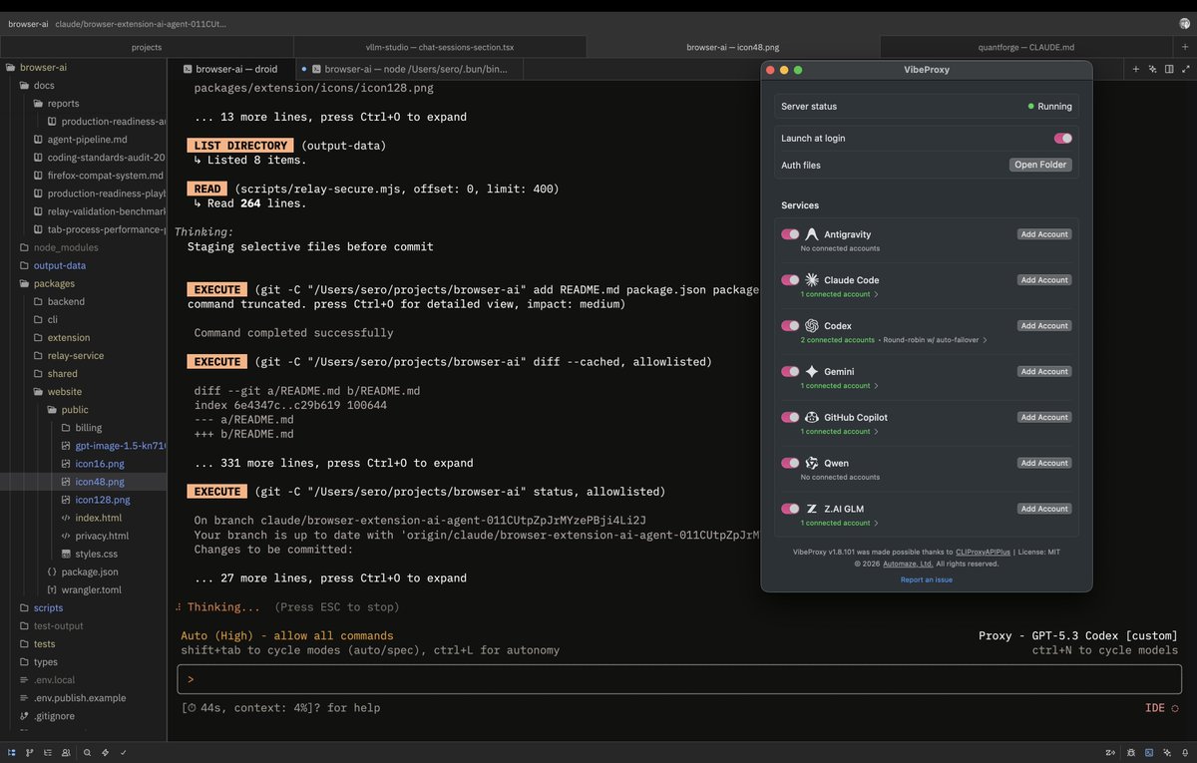Click the Claude Code starburst logo
The width and height of the screenshot is (1197, 763).
click(x=812, y=280)
